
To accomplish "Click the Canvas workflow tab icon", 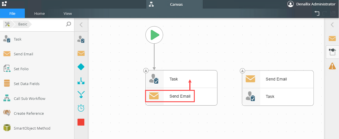I will point(151,4).
